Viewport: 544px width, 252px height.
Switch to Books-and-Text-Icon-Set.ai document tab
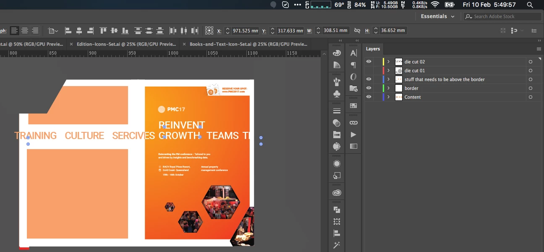coord(248,44)
